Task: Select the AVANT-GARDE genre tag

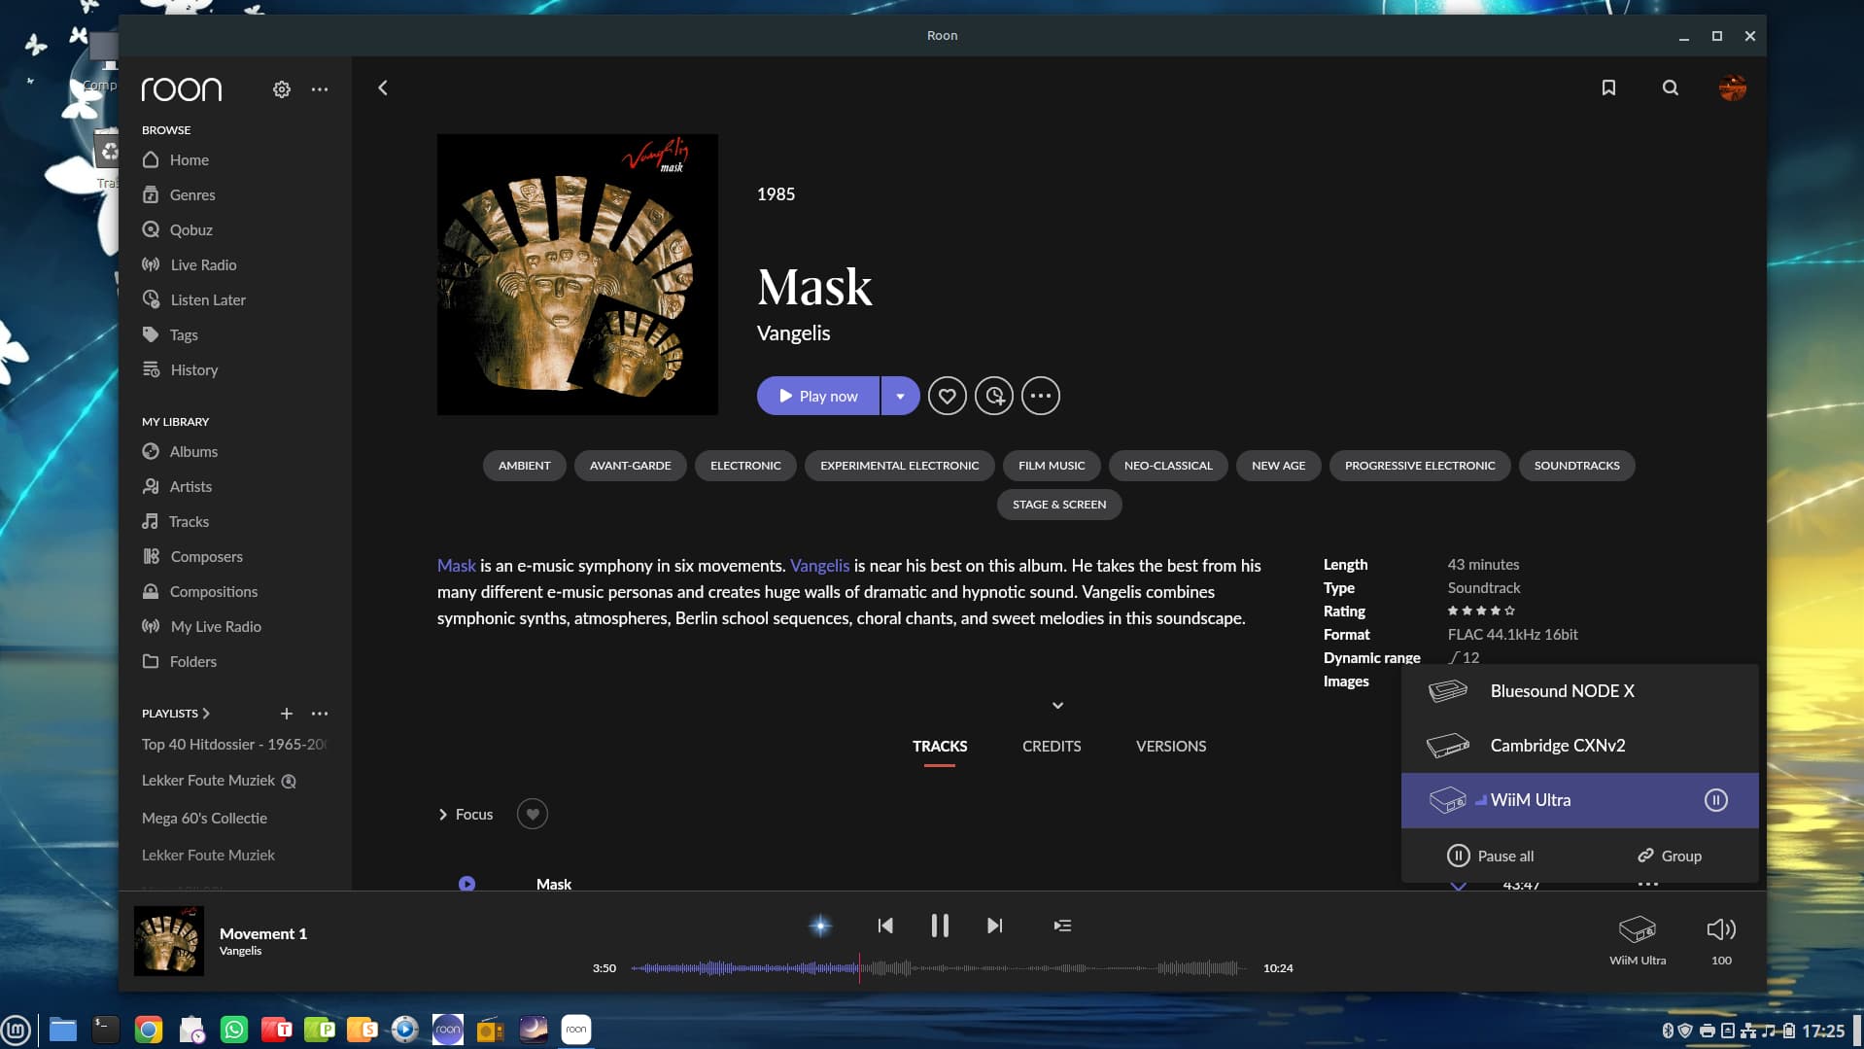Action: tap(631, 466)
